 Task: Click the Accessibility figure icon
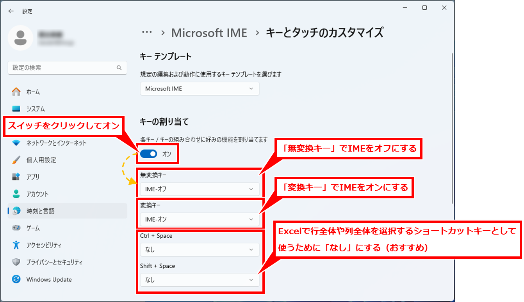16,245
